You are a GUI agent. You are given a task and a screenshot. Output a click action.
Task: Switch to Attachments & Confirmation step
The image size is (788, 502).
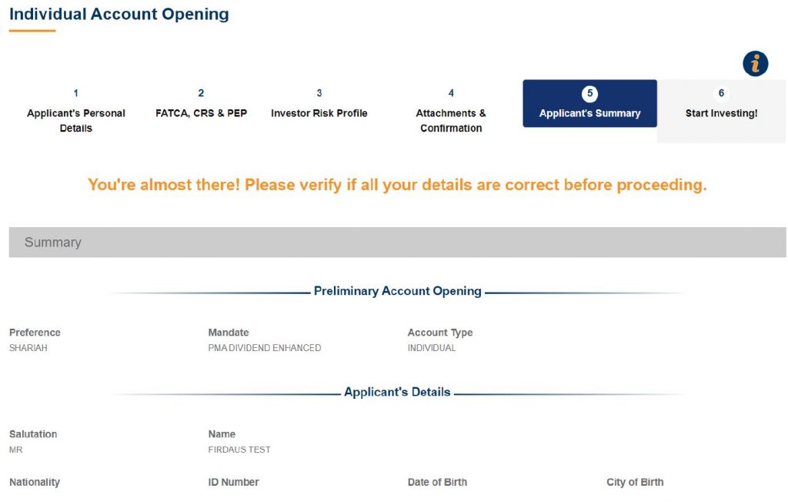(451, 120)
